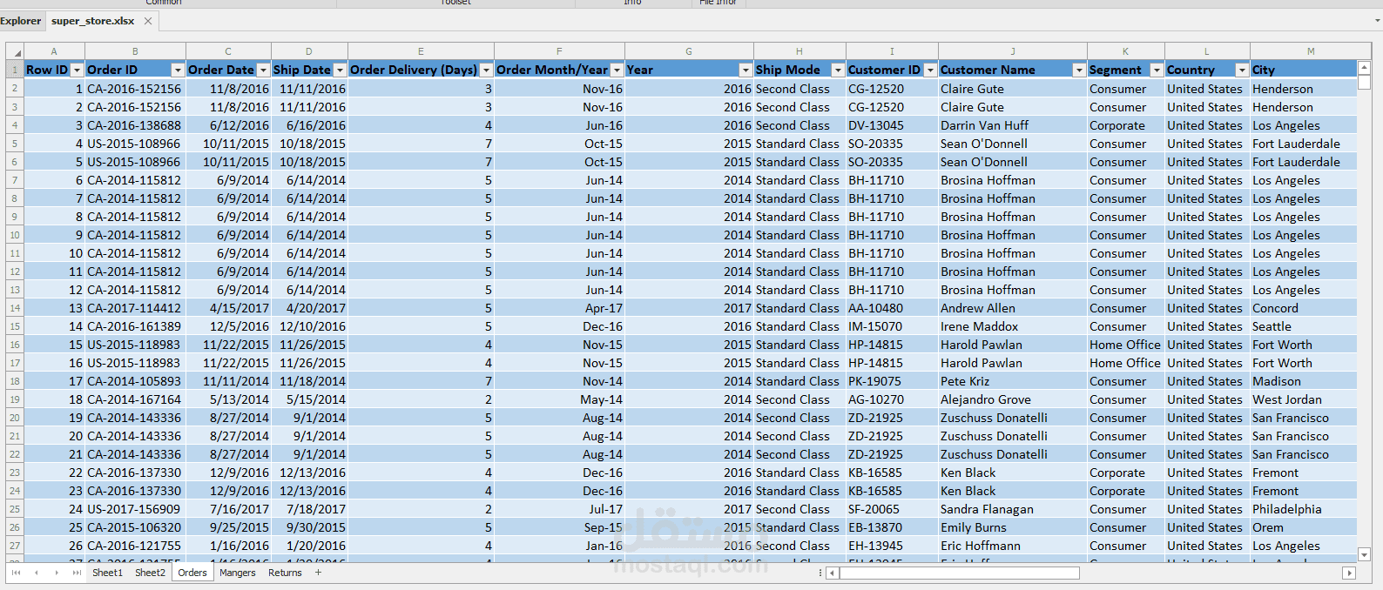1383x590 pixels.
Task: Click Sandra Flanagan customer name cell
Action: click(1013, 509)
